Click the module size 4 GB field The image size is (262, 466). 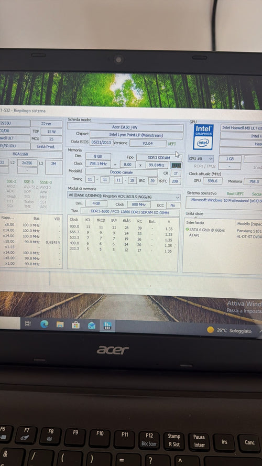pos(96,203)
